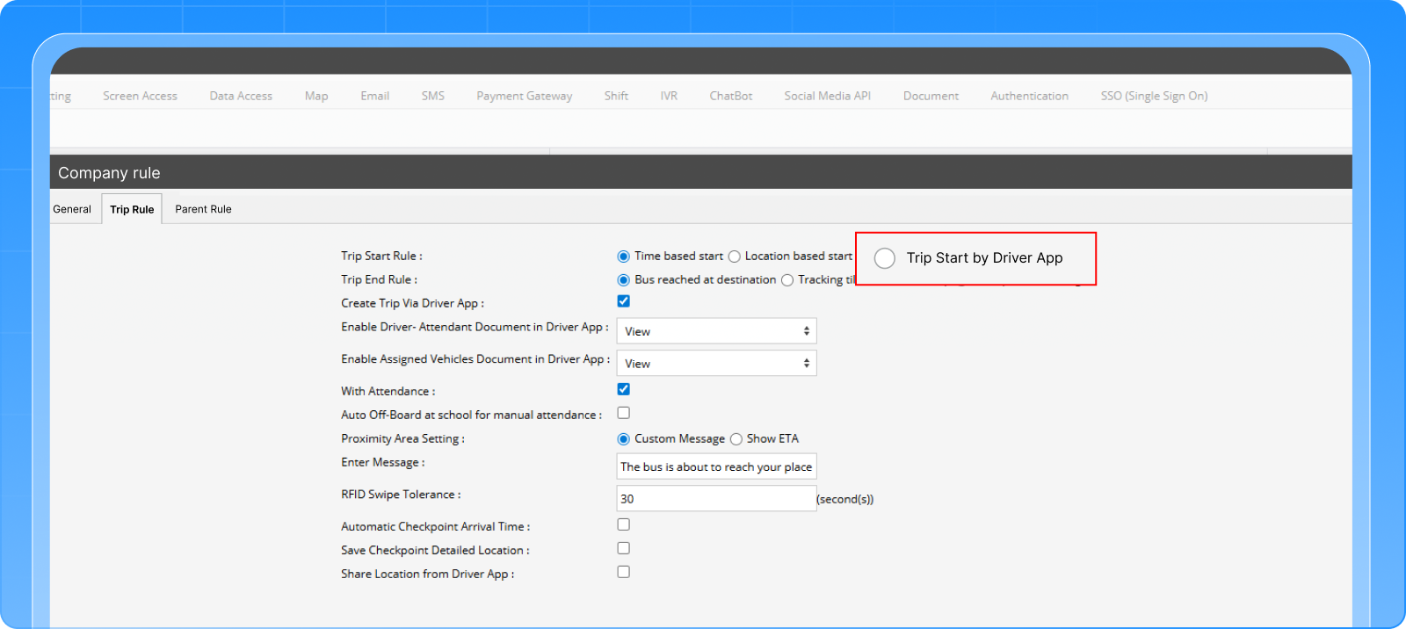This screenshot has width=1406, height=629.
Task: Toggle the With Attendance checkbox
Action: click(624, 389)
